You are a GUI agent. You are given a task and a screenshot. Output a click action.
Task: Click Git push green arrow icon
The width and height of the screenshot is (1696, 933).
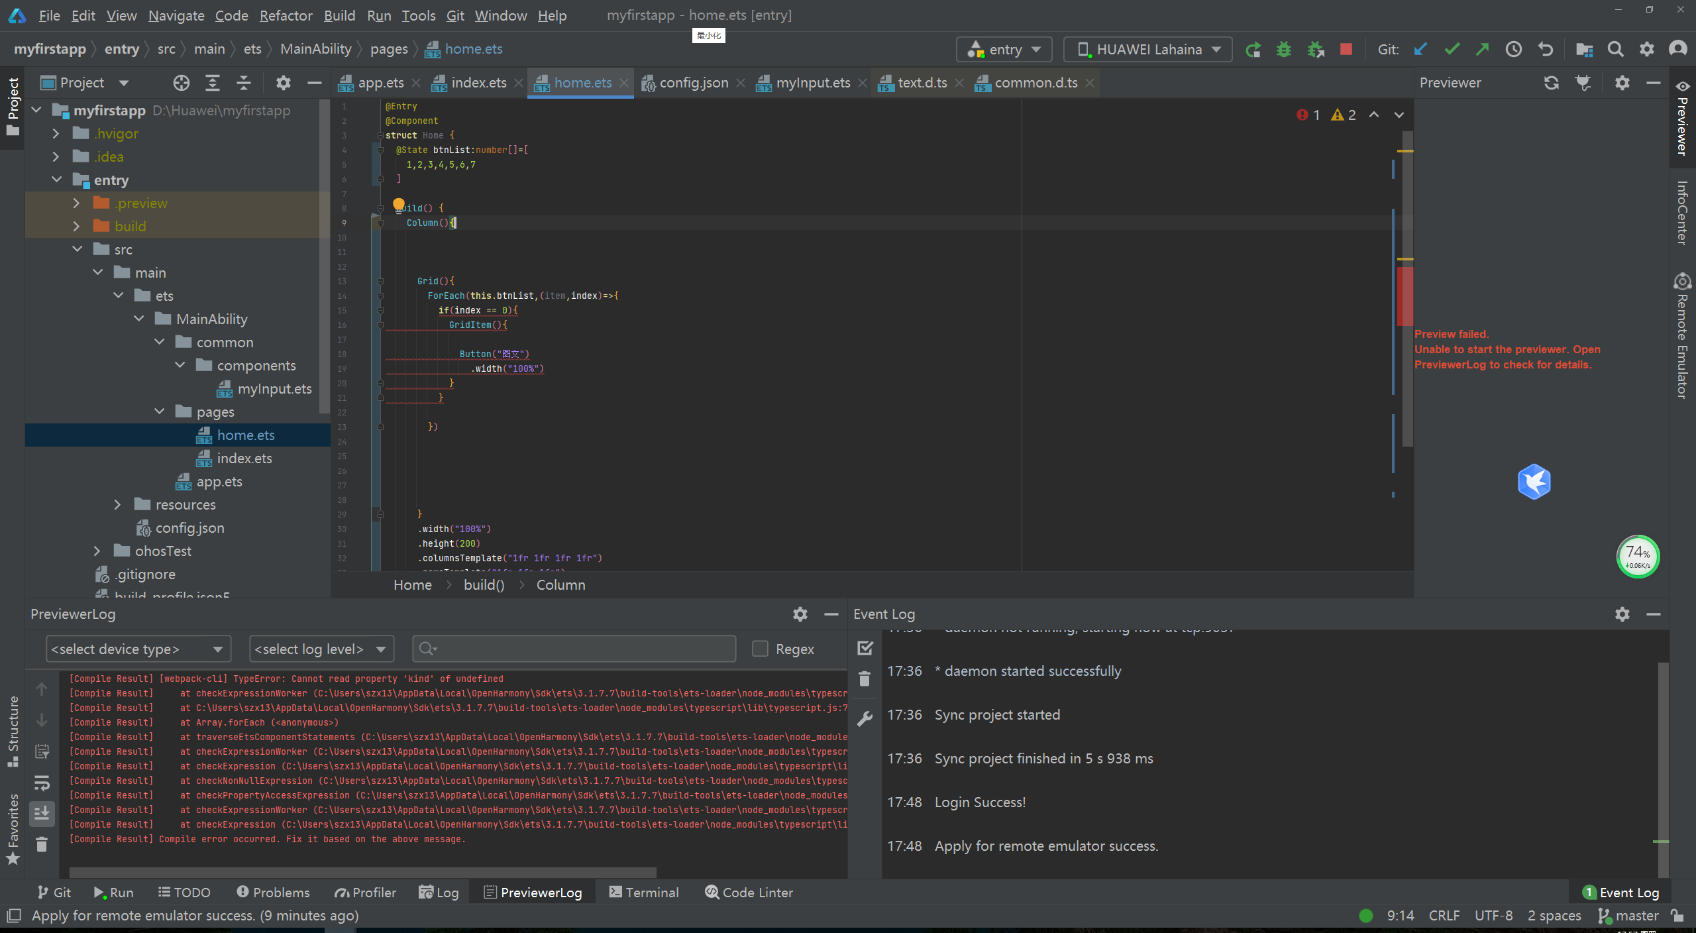tap(1483, 50)
